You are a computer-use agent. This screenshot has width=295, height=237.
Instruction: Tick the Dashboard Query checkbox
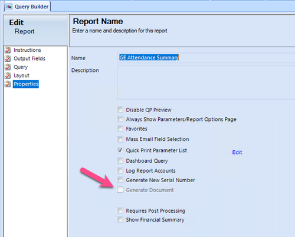(x=120, y=160)
